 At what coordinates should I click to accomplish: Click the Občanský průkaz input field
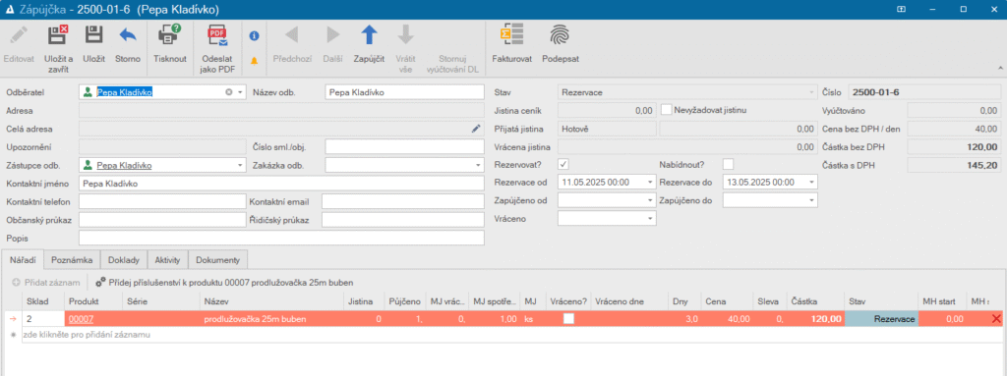162,220
